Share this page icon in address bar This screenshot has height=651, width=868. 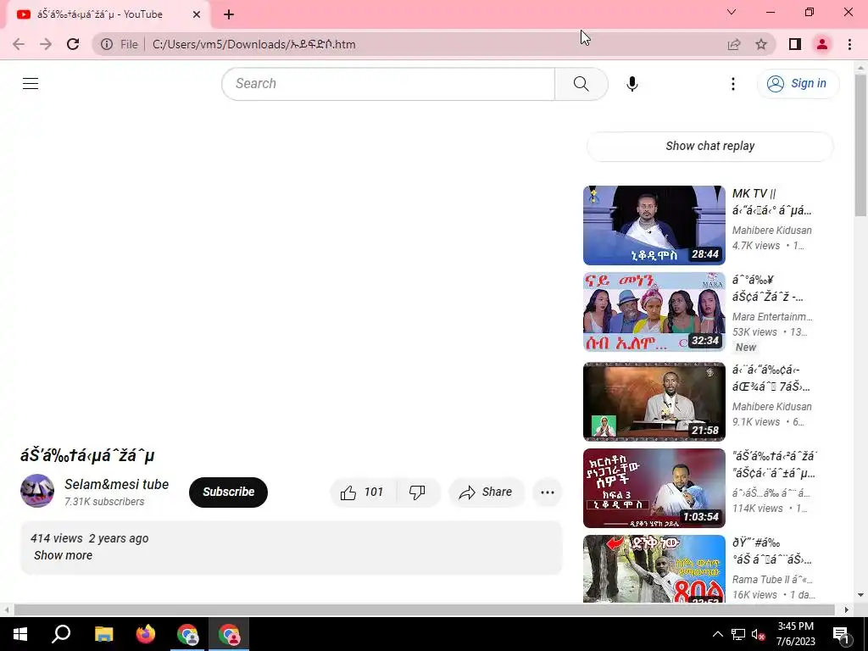coord(734,44)
